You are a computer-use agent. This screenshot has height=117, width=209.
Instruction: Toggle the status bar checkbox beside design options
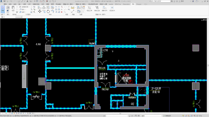[x=164, y=116]
